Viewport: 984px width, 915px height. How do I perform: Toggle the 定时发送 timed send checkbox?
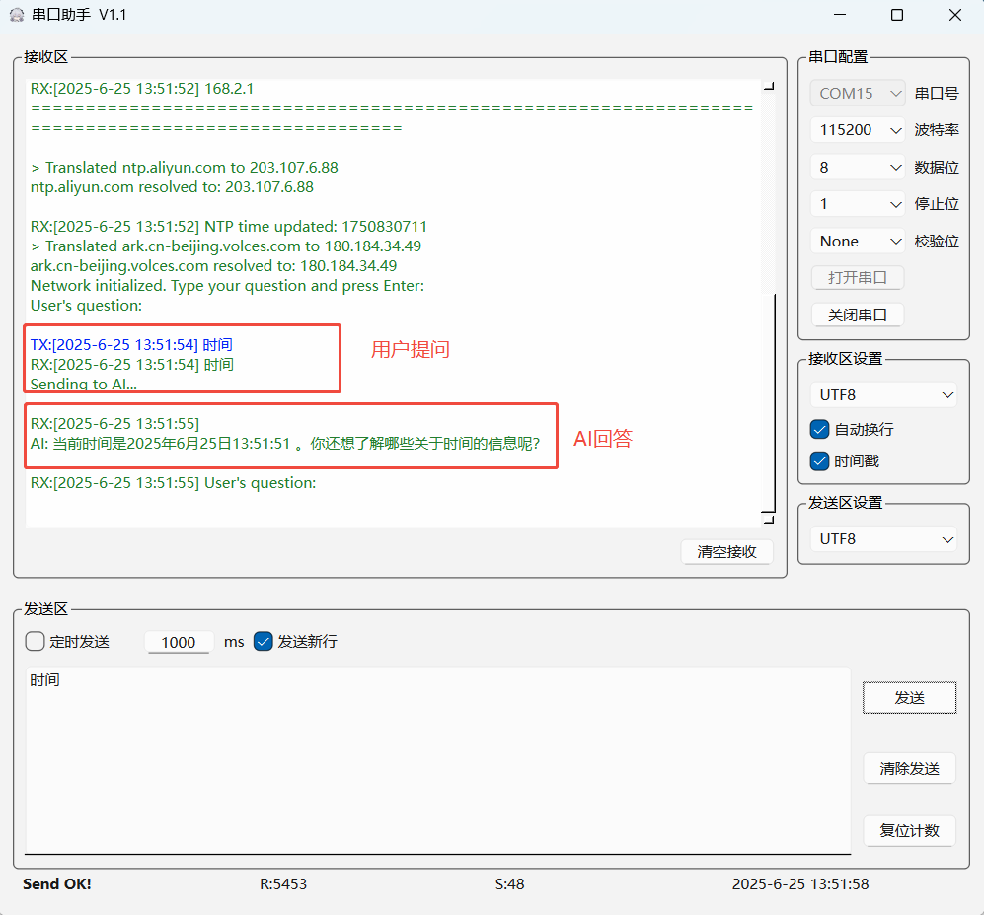(x=36, y=642)
